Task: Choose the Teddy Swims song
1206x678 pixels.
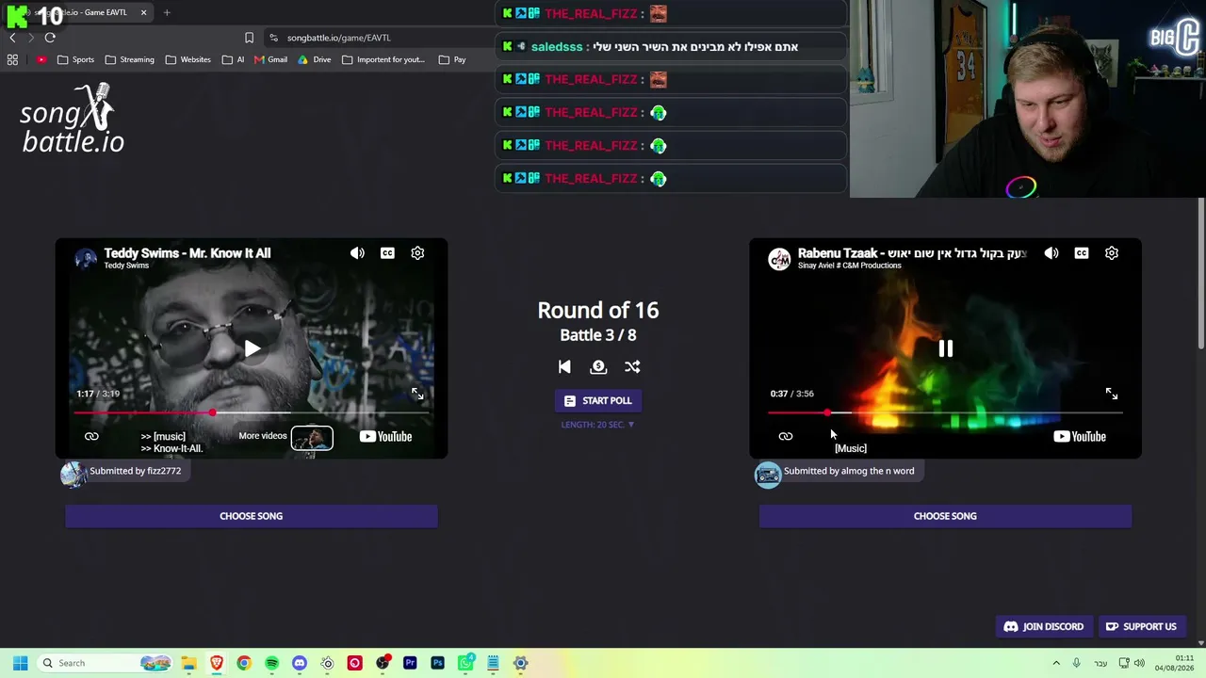Action: (x=252, y=516)
